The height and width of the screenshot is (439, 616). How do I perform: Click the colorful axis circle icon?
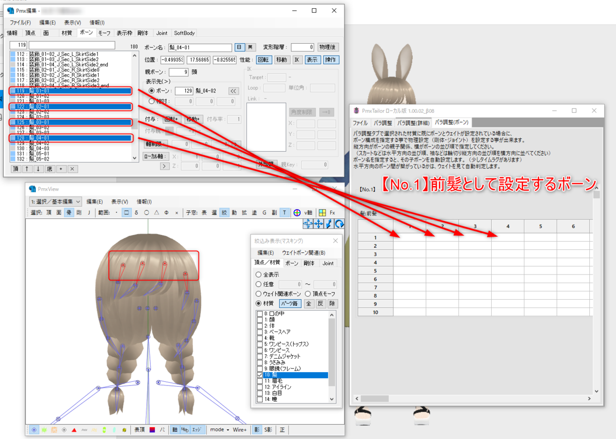(x=296, y=213)
